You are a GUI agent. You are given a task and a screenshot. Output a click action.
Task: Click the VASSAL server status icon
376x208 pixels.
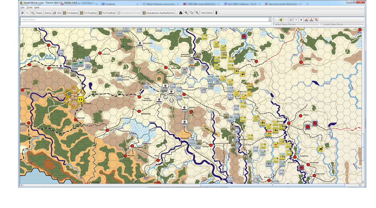point(281,20)
